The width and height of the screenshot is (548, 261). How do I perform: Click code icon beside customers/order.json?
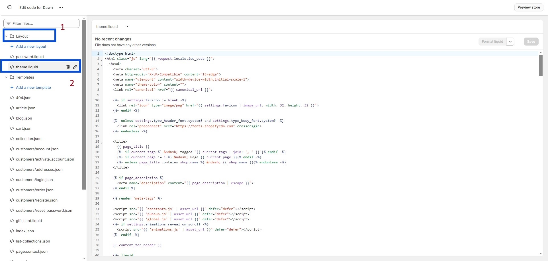pos(12,190)
